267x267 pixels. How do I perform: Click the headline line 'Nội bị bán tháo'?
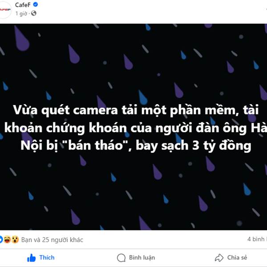(136, 146)
